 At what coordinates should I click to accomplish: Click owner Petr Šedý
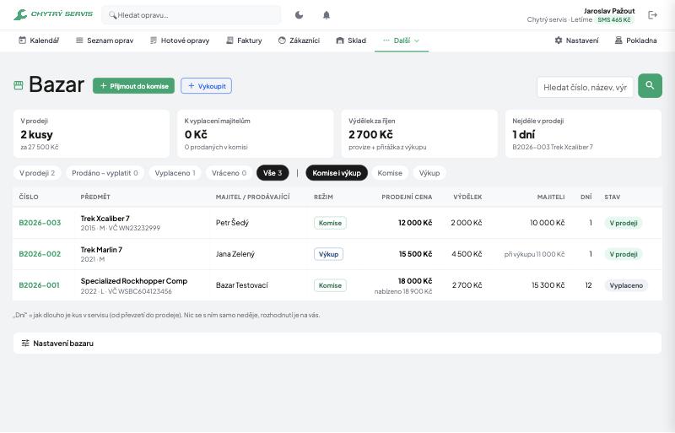click(233, 223)
